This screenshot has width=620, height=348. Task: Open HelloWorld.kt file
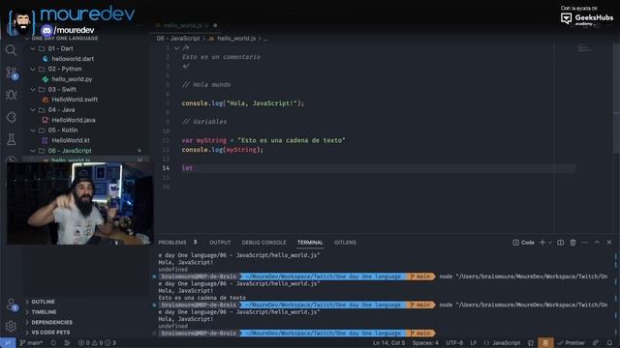pos(71,140)
